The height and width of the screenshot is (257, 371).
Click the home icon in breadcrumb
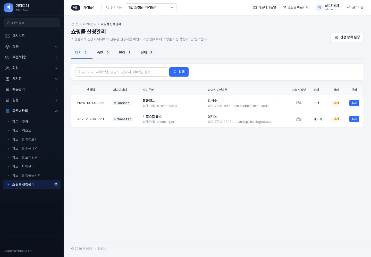coord(73,24)
